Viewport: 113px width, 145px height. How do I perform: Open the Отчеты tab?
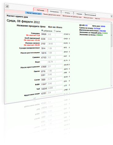tap(67, 13)
